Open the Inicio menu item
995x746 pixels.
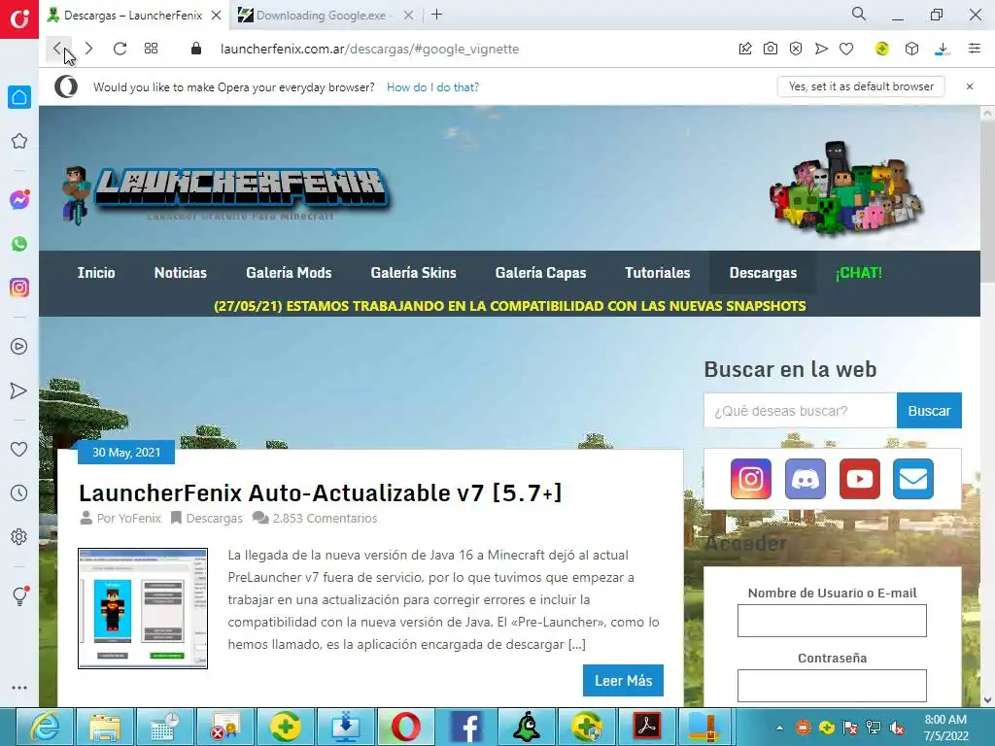pos(96,273)
